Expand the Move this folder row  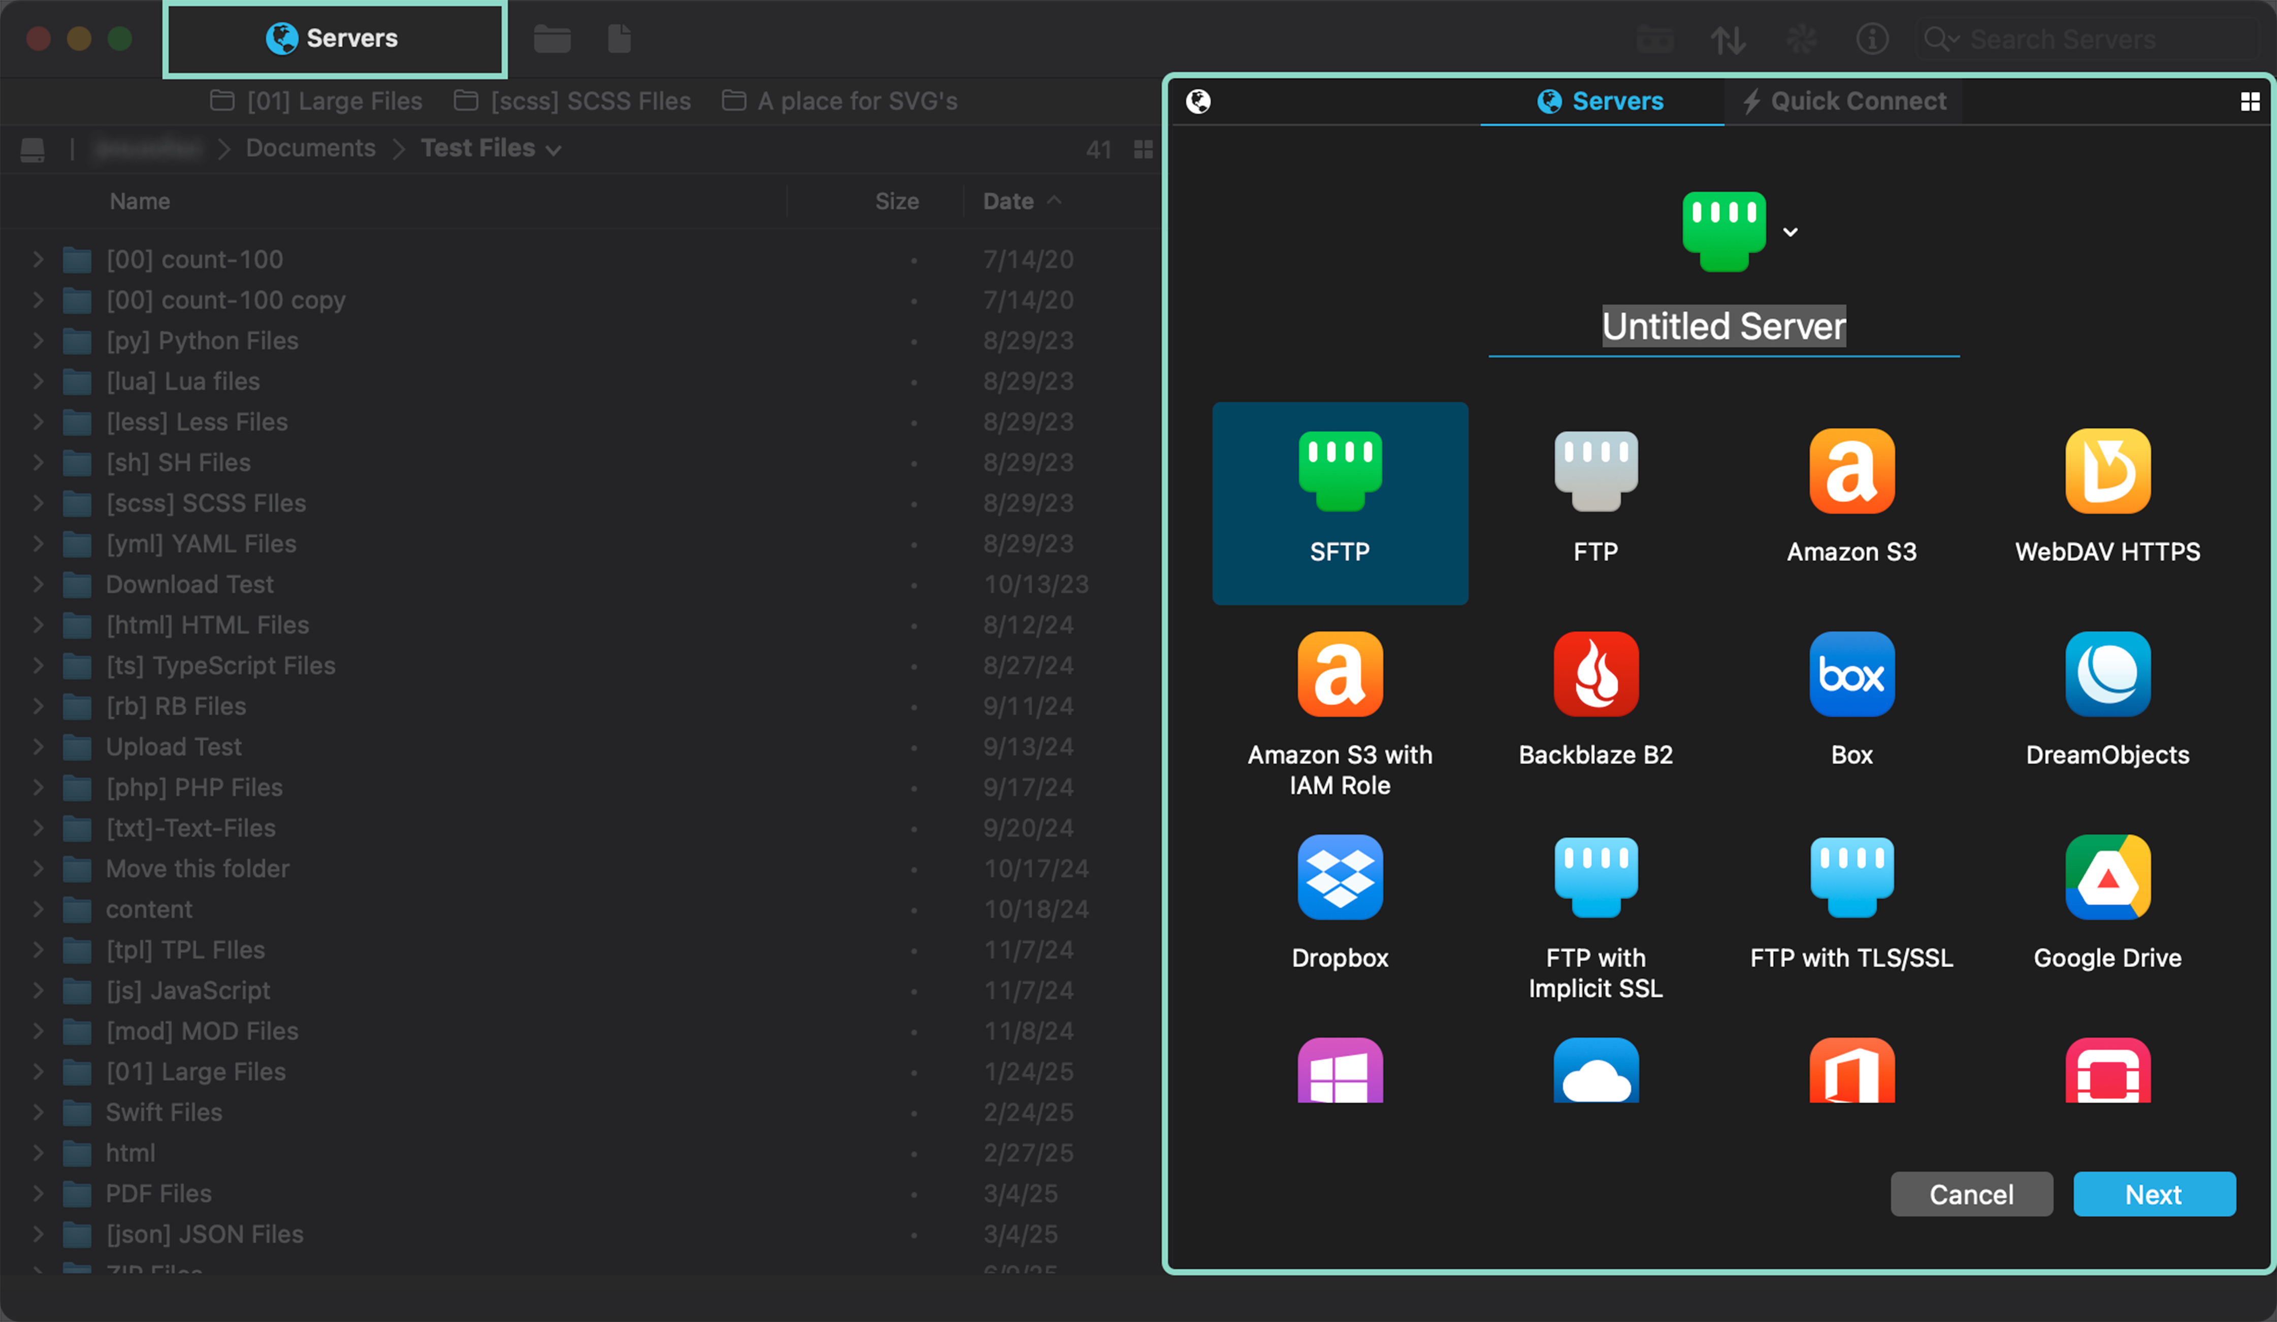[38, 869]
